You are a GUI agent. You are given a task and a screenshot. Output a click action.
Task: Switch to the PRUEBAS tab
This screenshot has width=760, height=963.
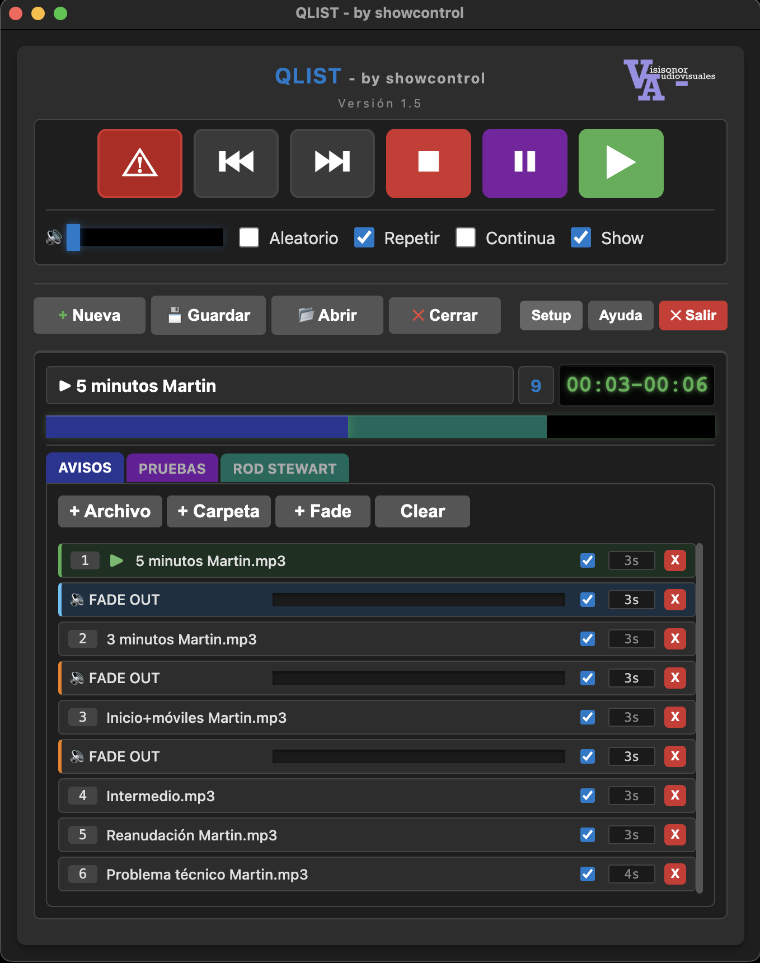[172, 469]
